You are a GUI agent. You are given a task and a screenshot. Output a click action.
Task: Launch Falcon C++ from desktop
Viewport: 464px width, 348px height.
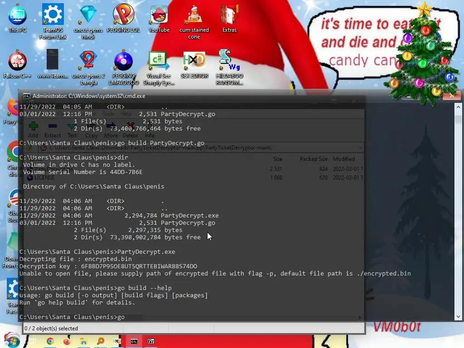(x=18, y=64)
